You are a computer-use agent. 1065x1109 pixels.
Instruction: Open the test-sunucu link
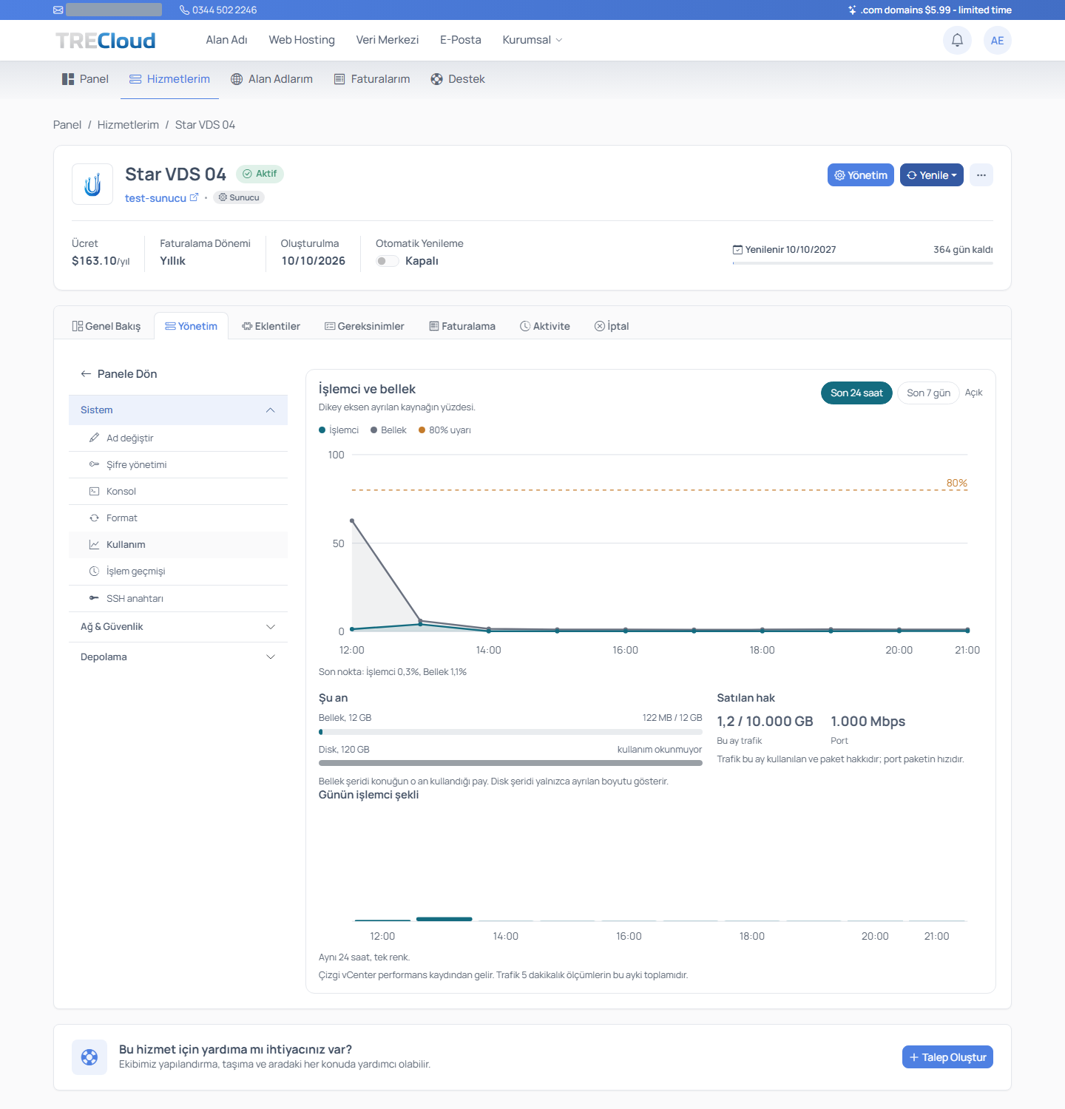pyautogui.click(x=155, y=198)
